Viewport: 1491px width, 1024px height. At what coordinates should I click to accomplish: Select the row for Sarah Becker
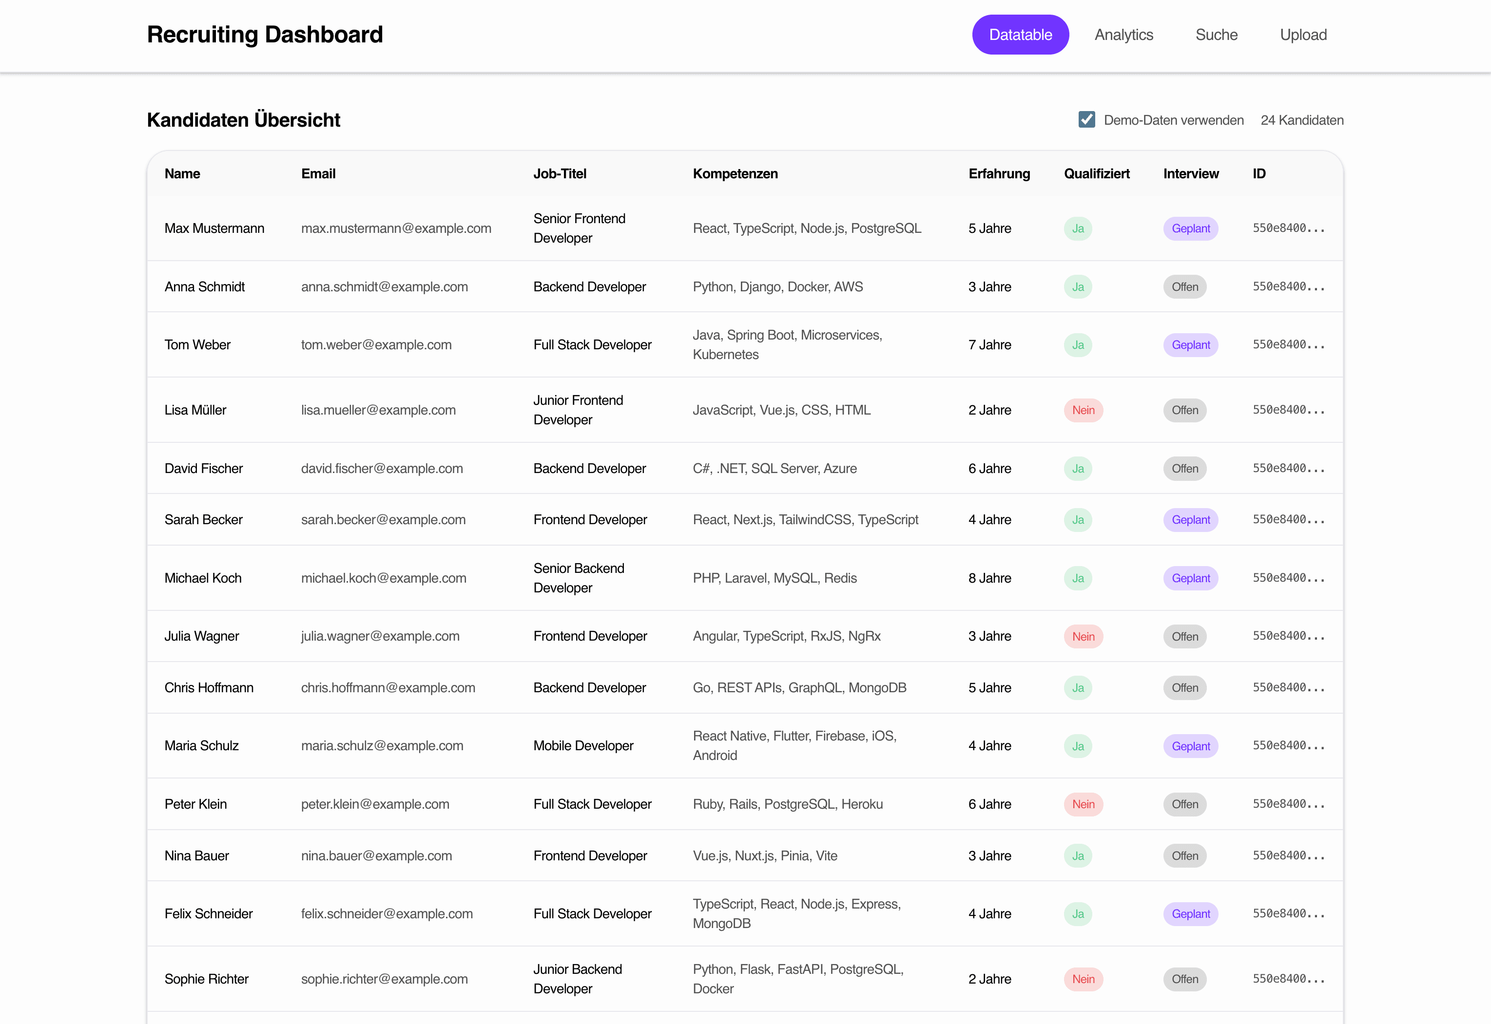[203, 520]
